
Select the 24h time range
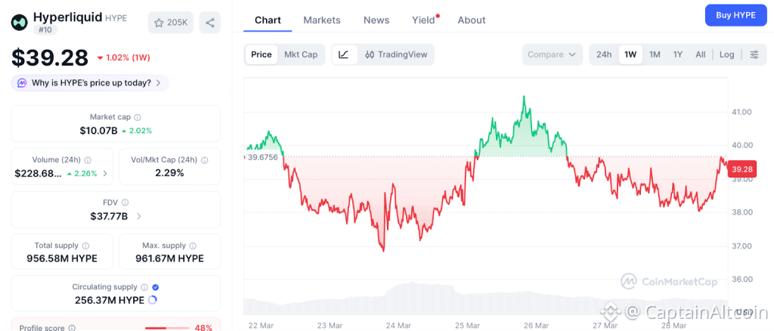coord(604,54)
